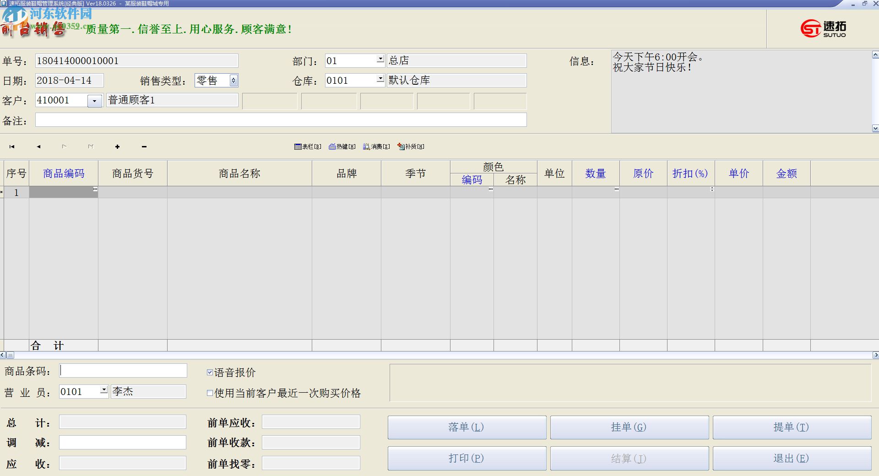Image resolution: width=879 pixels, height=476 pixels.
Task: Click the 颜色 名称 sub-header
Action: pyautogui.click(x=515, y=180)
